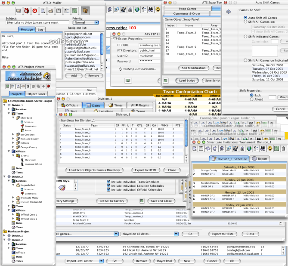
Task: Select the Shift All Games on Indicated radio button
Action: pyautogui.click(x=245, y=60)
